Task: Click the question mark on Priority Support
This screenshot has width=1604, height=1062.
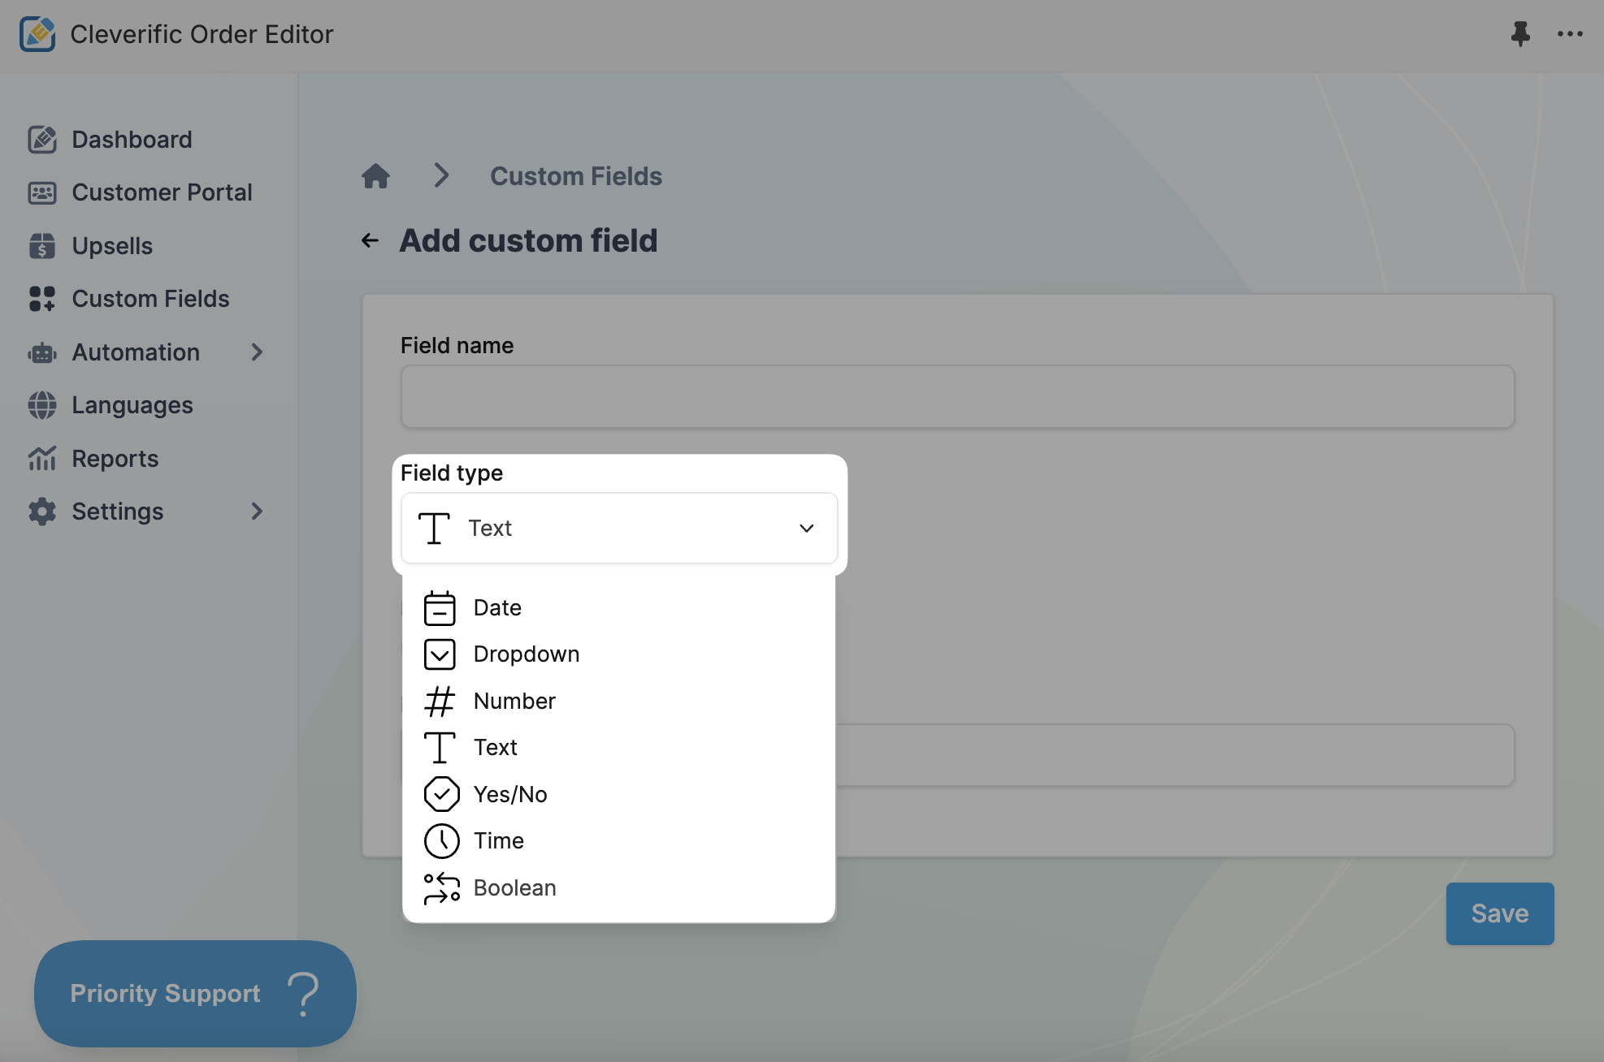Action: tap(304, 994)
